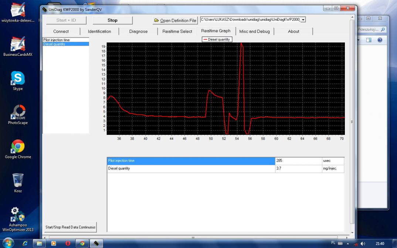Expand the definition file path dropdown
The image size is (397, 248).
click(303, 20)
